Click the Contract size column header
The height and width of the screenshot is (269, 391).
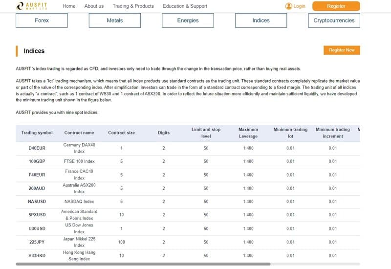point(121,133)
